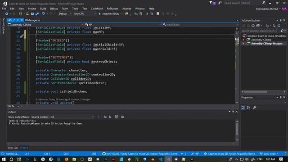Open the Any CPU platform dropdown
Viewport: 288px width, 162px height.
click(85, 14)
